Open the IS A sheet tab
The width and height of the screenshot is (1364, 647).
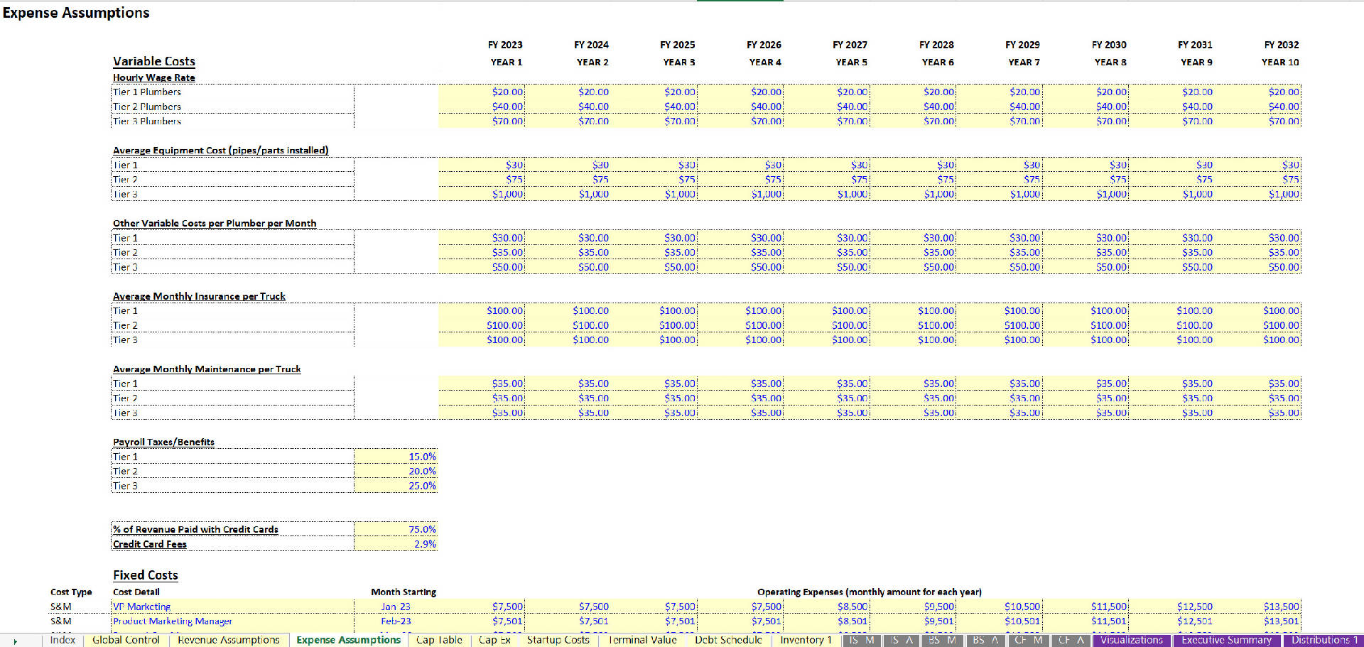pos(902,640)
